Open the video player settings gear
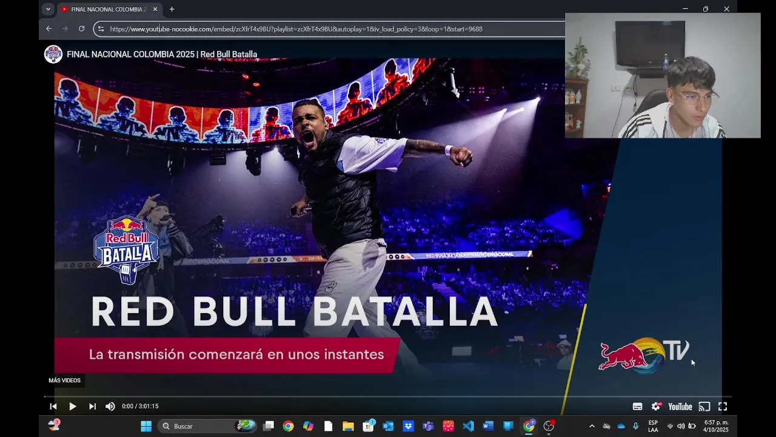 tap(655, 407)
